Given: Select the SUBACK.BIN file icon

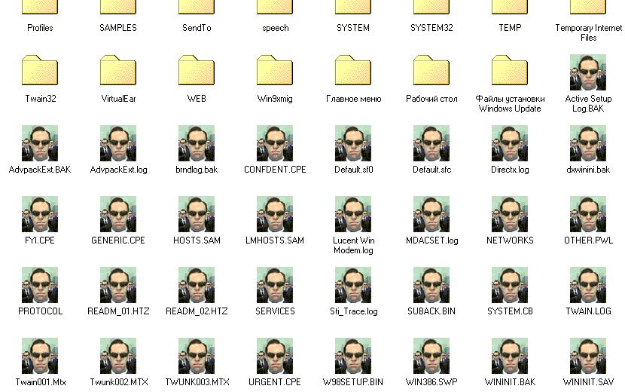Looking at the screenshot, I should [x=431, y=285].
